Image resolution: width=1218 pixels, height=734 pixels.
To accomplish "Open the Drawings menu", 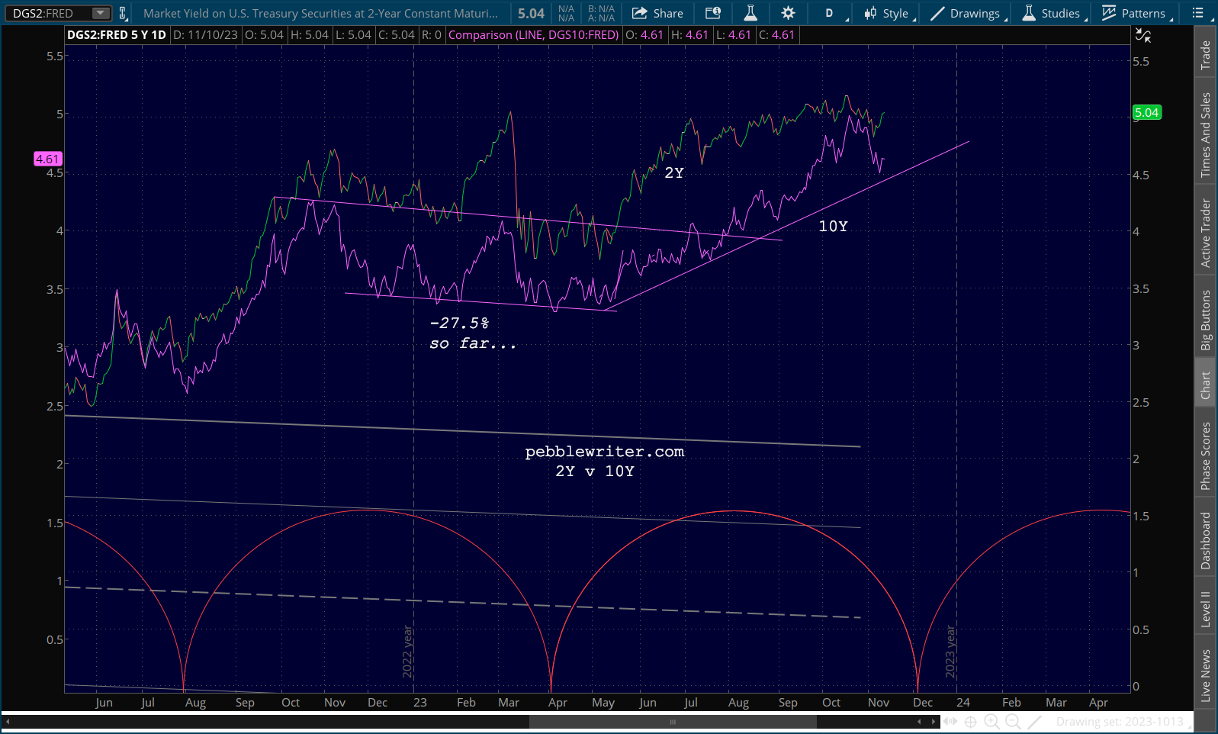I will pos(969,13).
